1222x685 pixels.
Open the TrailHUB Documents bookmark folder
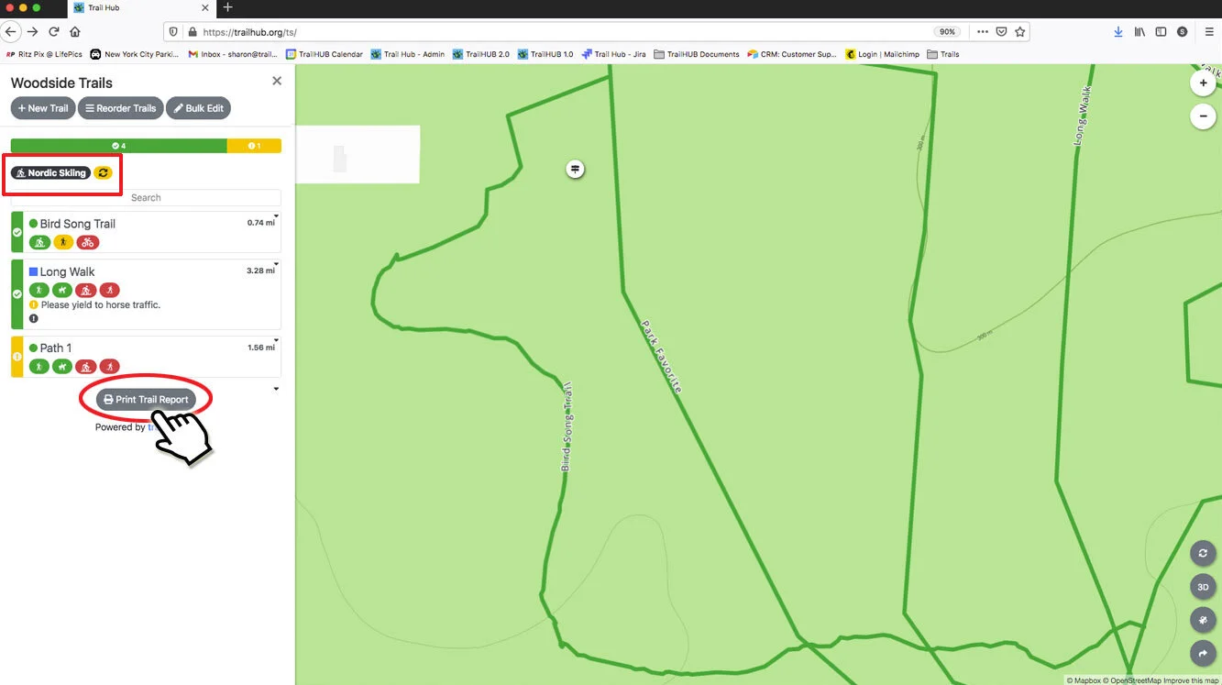[x=697, y=54]
